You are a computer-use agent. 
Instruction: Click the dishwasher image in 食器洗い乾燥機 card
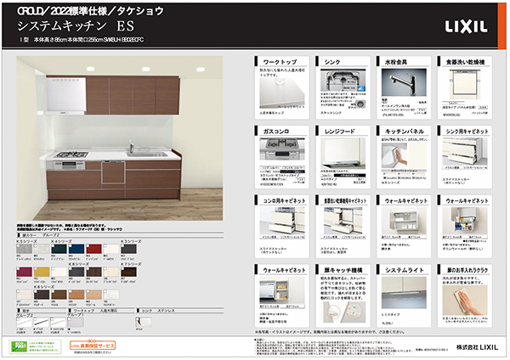[x=465, y=84]
